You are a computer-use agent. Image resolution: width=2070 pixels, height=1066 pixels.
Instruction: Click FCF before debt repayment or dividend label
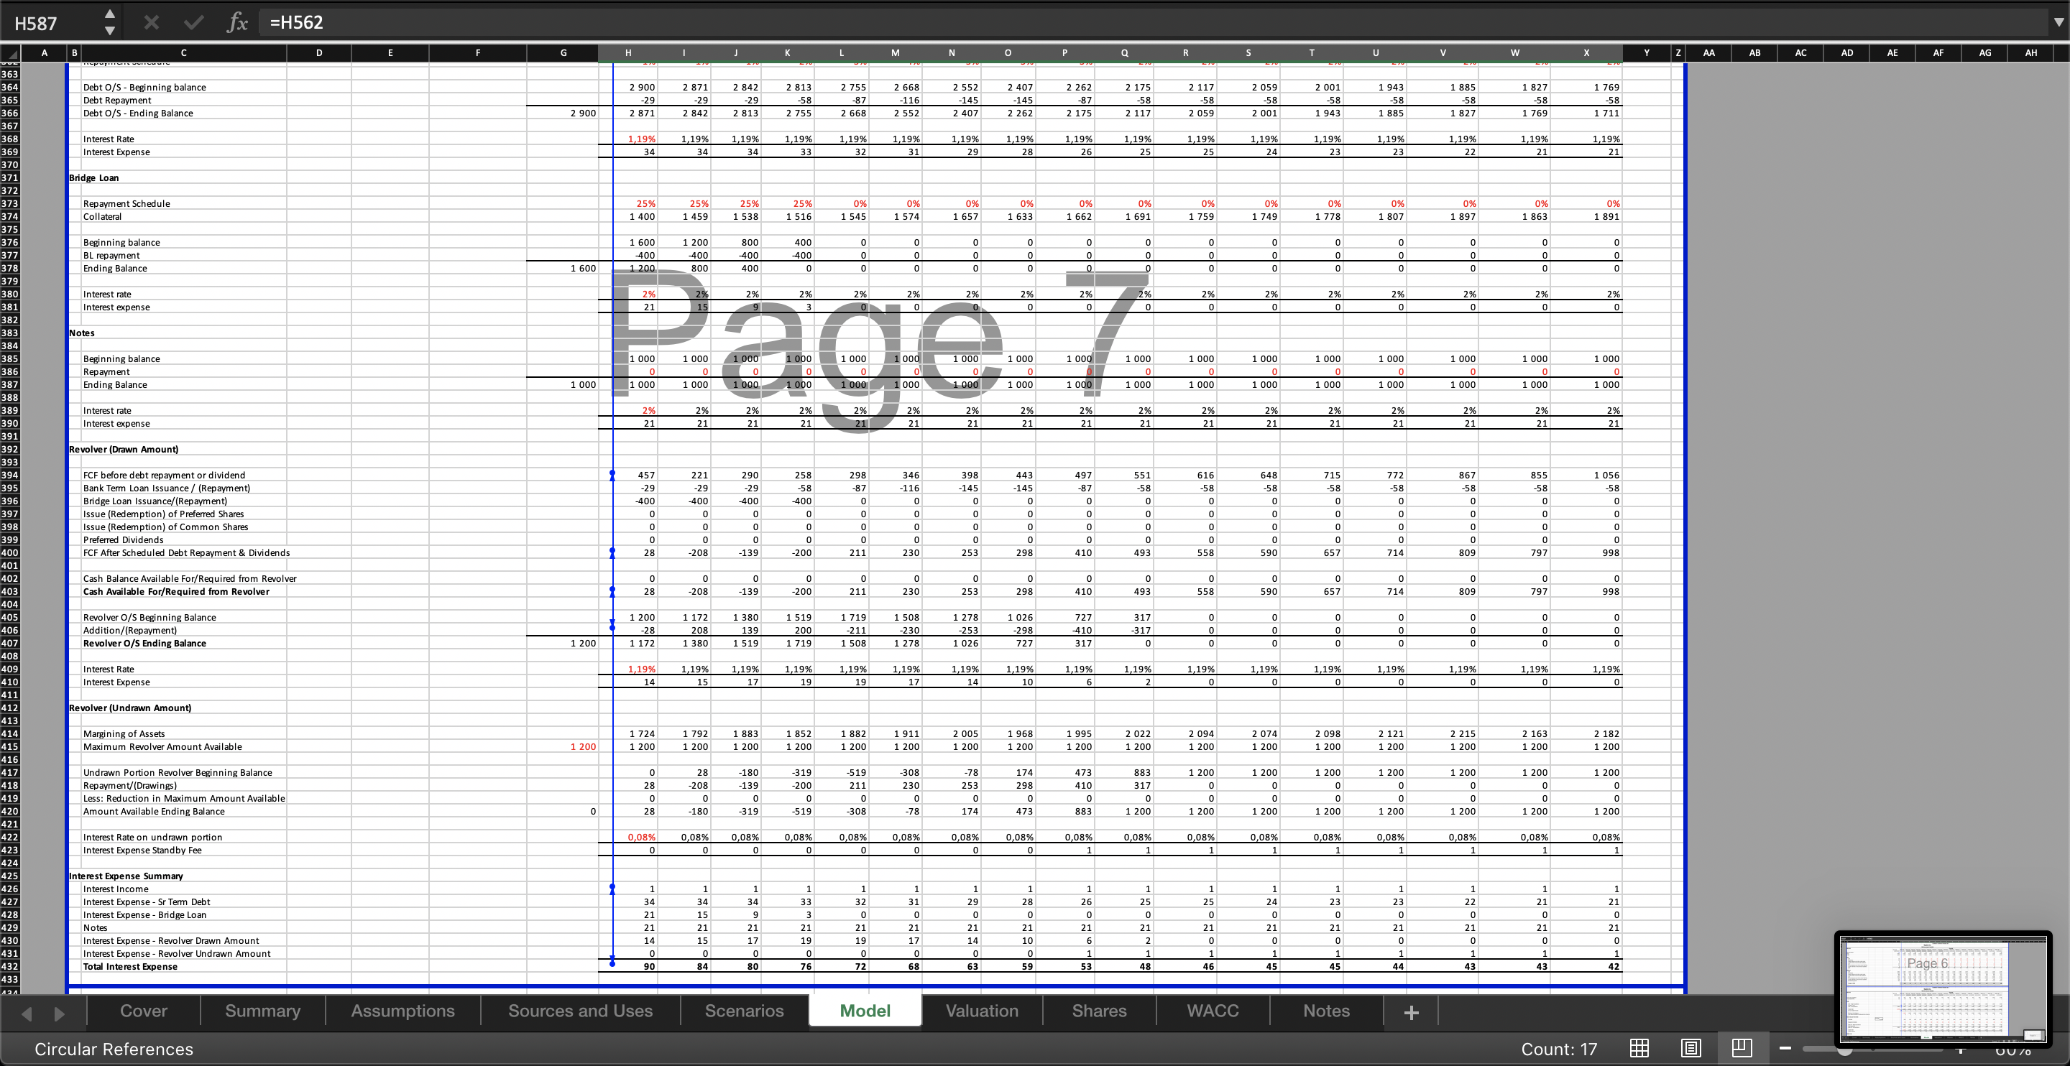pos(164,476)
